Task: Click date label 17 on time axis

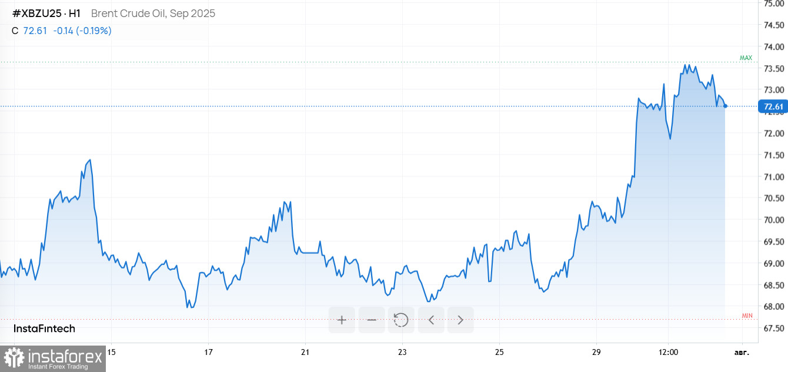Action: [208, 353]
